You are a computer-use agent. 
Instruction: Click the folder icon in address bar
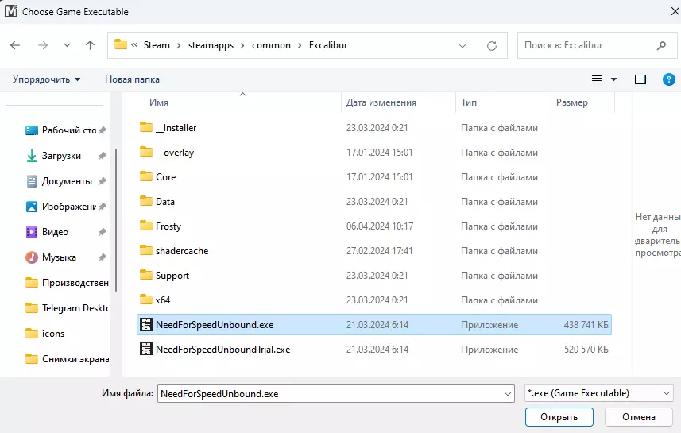(x=120, y=44)
